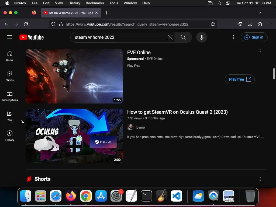Go back with Firefox back arrow
The height and width of the screenshot is (207, 276).
[x=6, y=24]
